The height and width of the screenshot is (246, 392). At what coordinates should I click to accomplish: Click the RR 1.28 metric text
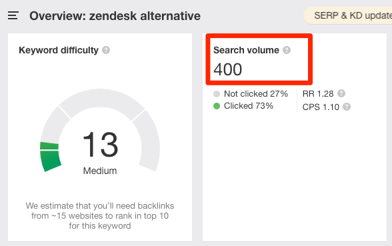pyautogui.click(x=318, y=94)
